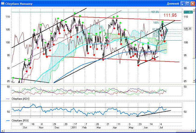Click the Сбербанк [ADX] indicator legend
This screenshot has width=196, height=133.
[x=18, y=99]
